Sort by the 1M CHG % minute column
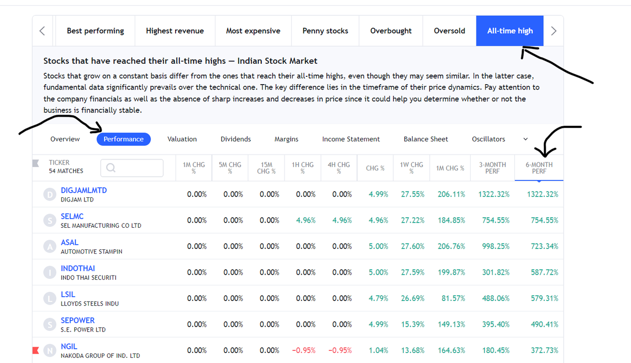The image size is (631, 363). coord(194,168)
